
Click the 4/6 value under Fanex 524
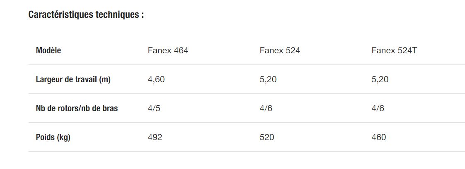point(266,108)
